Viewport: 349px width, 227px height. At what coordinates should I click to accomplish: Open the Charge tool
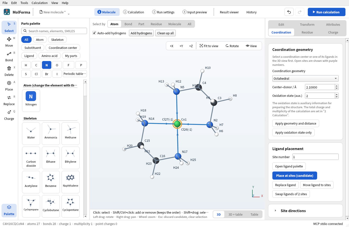[x=9, y=115]
